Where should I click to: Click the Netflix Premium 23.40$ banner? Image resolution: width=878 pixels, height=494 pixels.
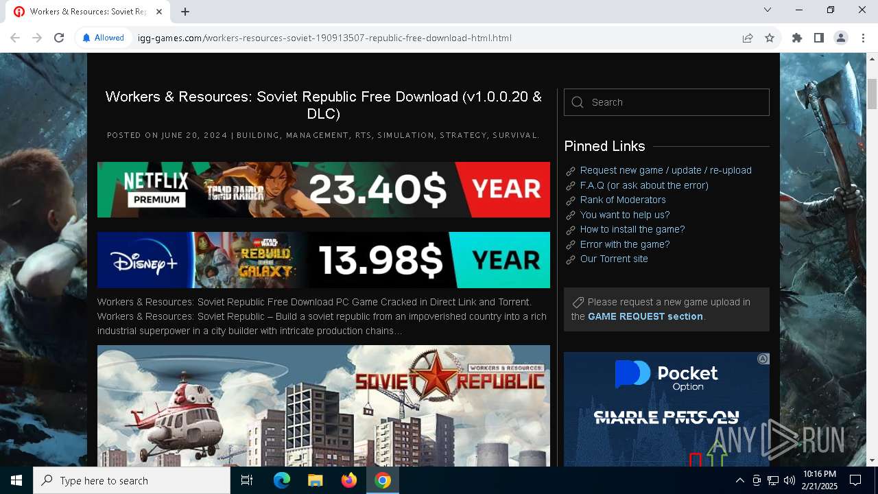pos(324,189)
